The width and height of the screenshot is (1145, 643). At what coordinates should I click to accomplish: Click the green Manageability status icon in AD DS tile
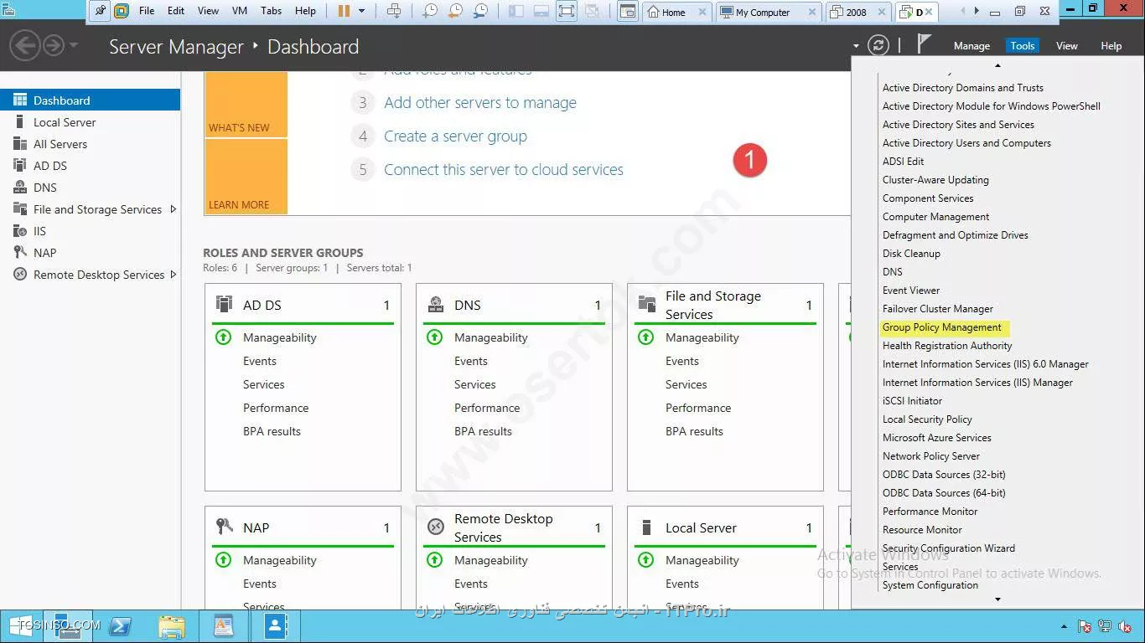(x=223, y=337)
